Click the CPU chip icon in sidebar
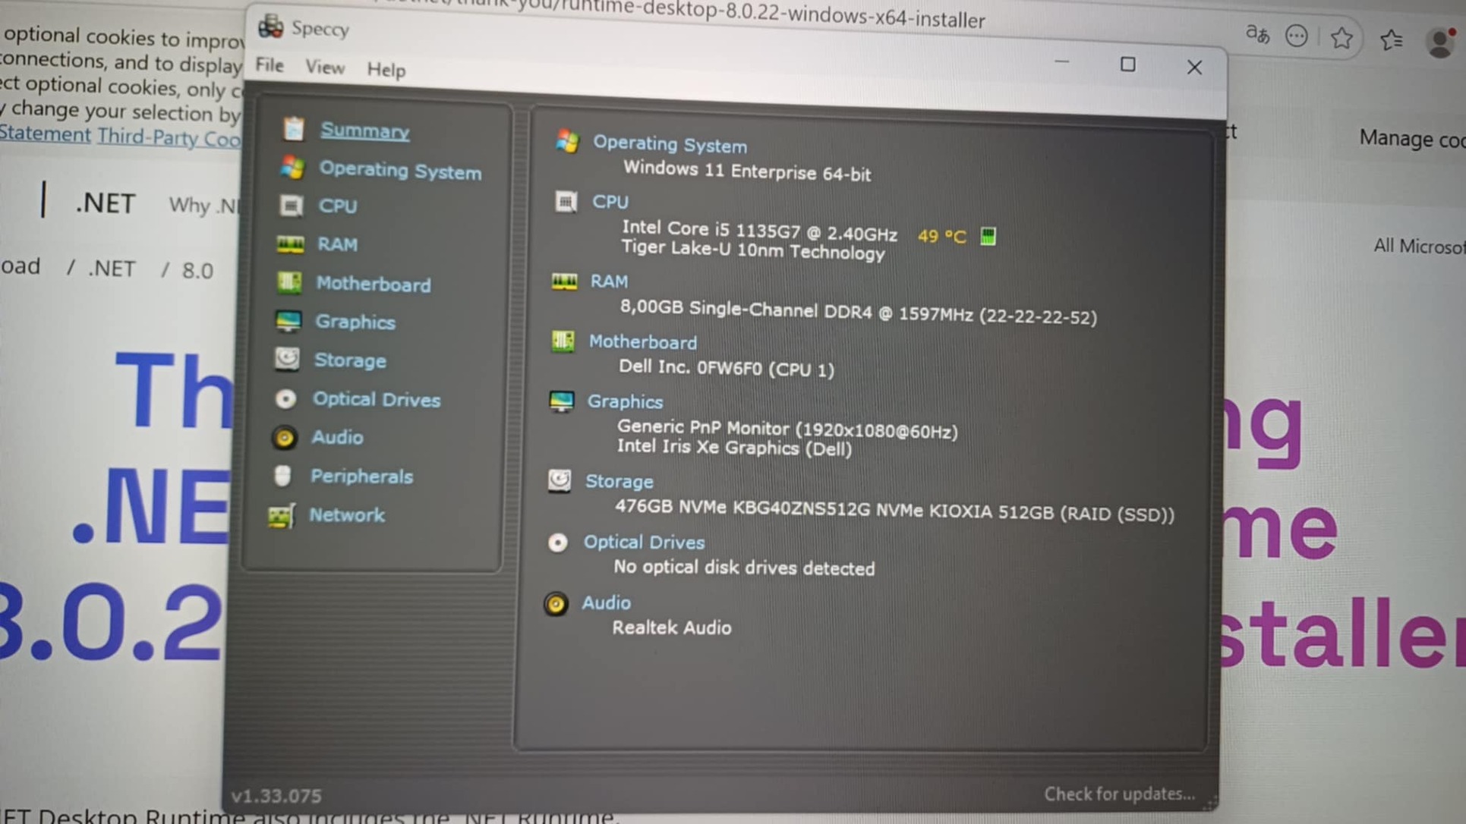The height and width of the screenshot is (824, 1466). 291,206
